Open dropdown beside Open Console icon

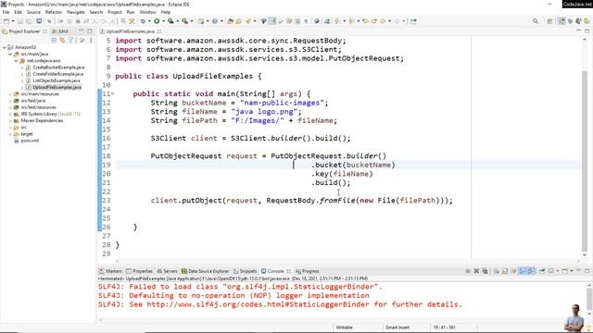click(572, 271)
